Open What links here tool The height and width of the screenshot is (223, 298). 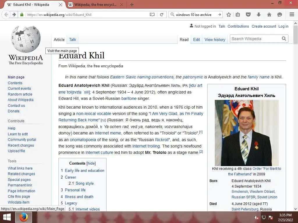pyautogui.click(x=20, y=168)
